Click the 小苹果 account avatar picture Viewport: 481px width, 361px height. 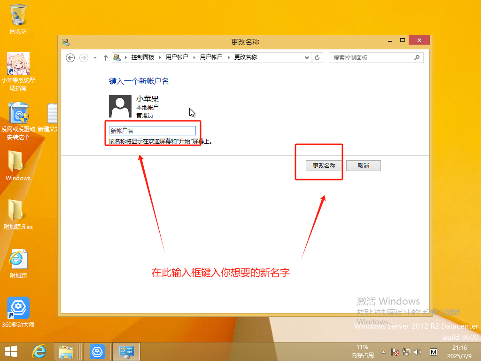pyautogui.click(x=120, y=106)
